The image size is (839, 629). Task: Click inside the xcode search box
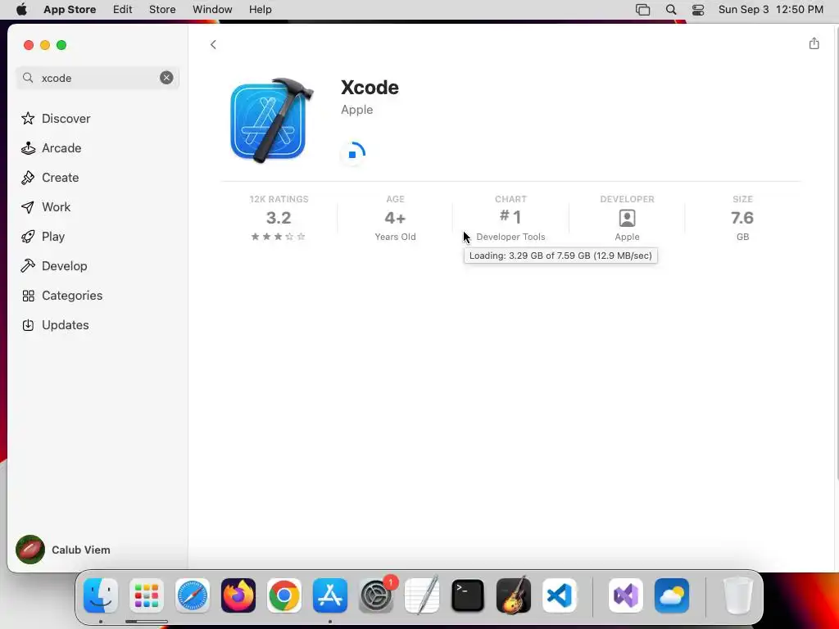point(98,78)
